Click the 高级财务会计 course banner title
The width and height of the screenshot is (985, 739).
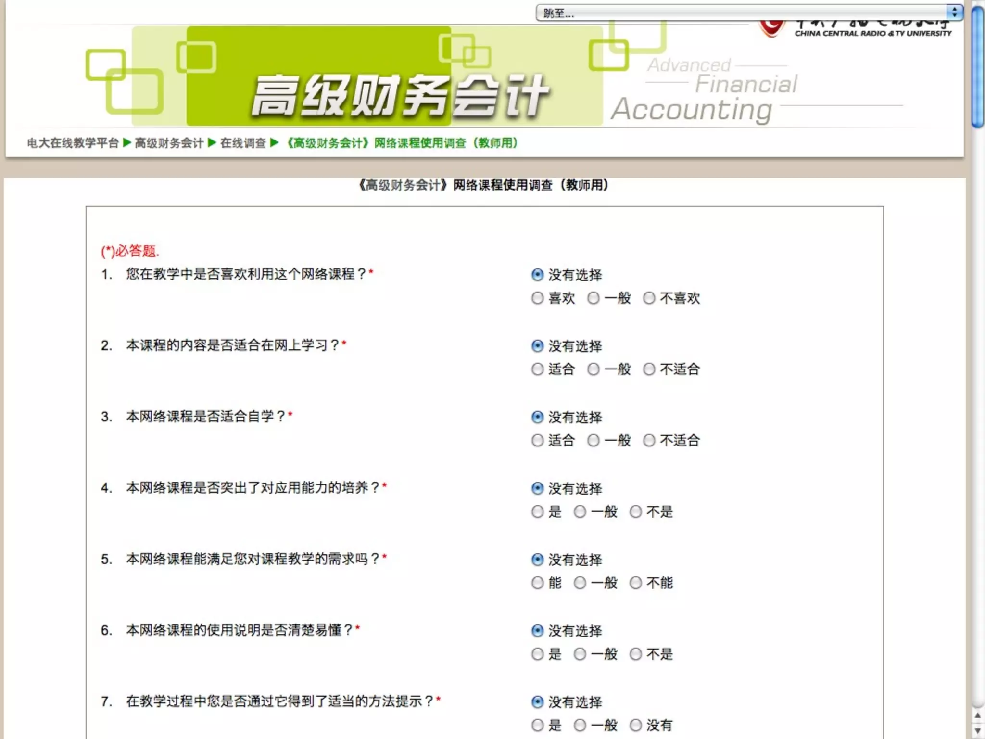[x=399, y=96]
